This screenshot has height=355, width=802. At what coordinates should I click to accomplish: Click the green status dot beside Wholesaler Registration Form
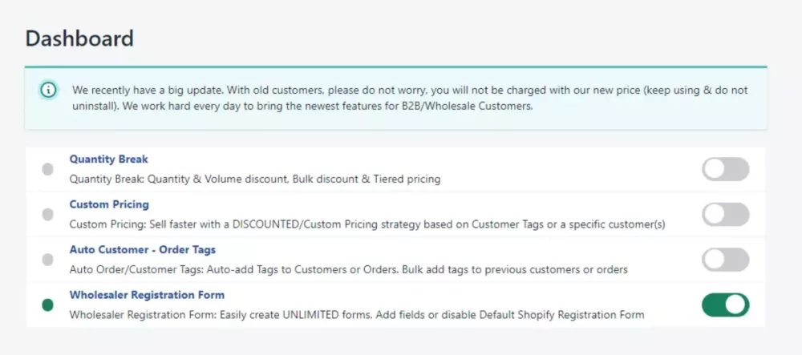click(x=47, y=305)
